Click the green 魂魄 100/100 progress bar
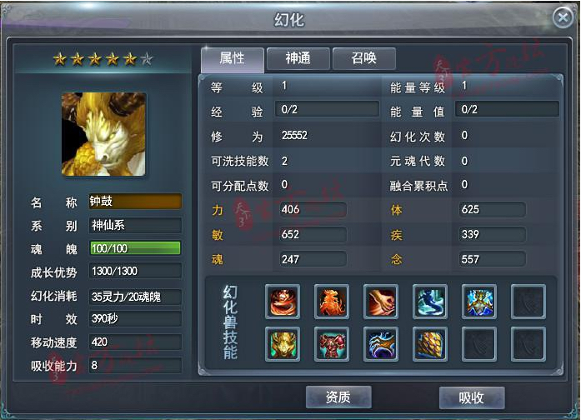 coord(135,248)
